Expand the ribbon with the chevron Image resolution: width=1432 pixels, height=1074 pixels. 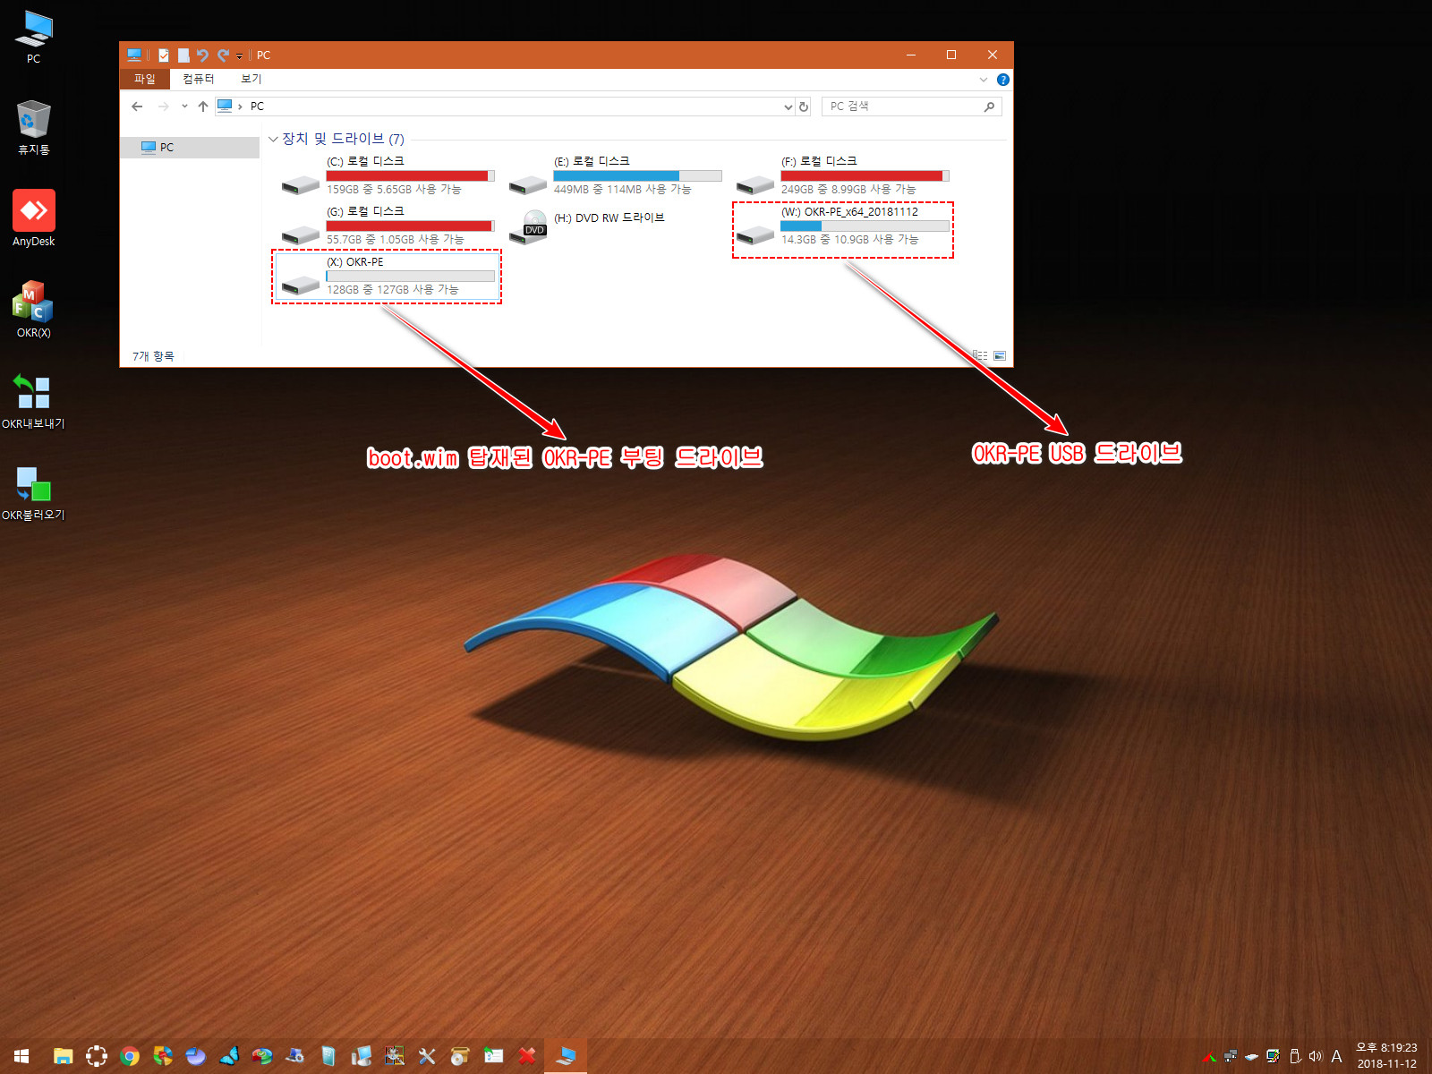(984, 80)
